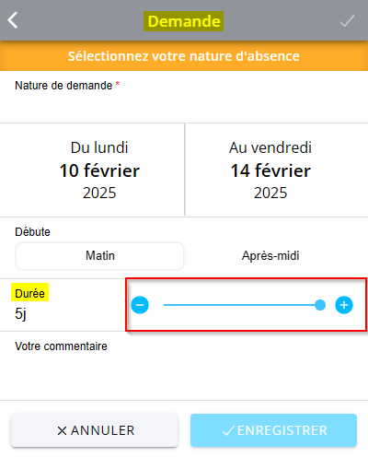368x469 pixels.
Task: Select Matin as start period
Action: (x=100, y=256)
